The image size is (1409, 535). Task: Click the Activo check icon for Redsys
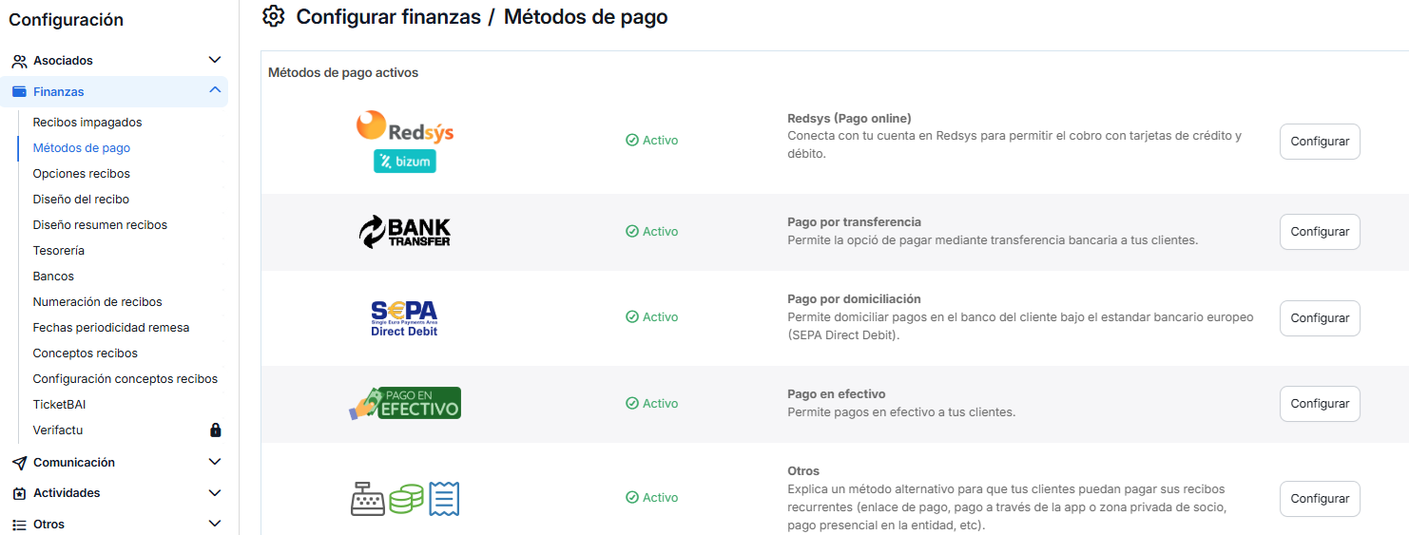coord(632,141)
